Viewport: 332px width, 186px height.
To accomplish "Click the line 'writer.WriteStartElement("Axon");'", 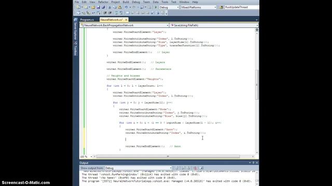I will pyautogui.click(x=151, y=130).
